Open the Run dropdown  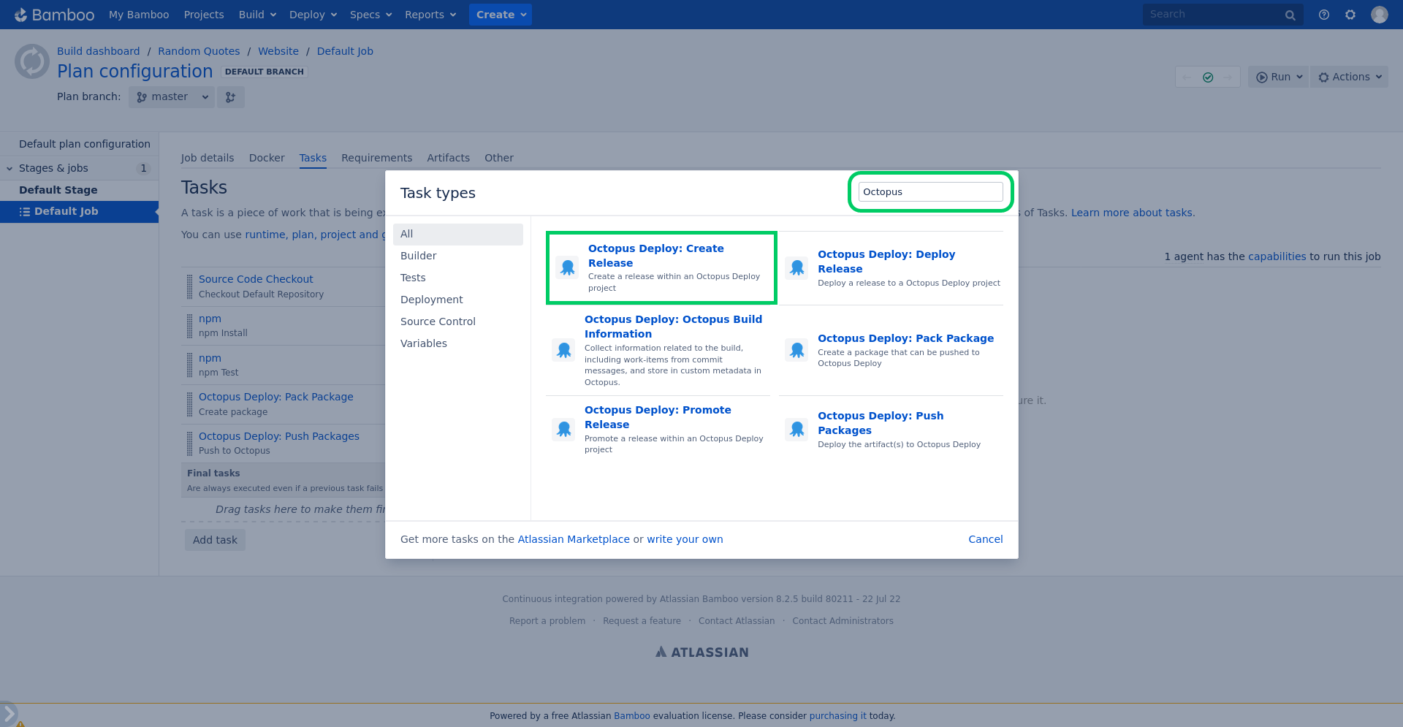(1279, 77)
